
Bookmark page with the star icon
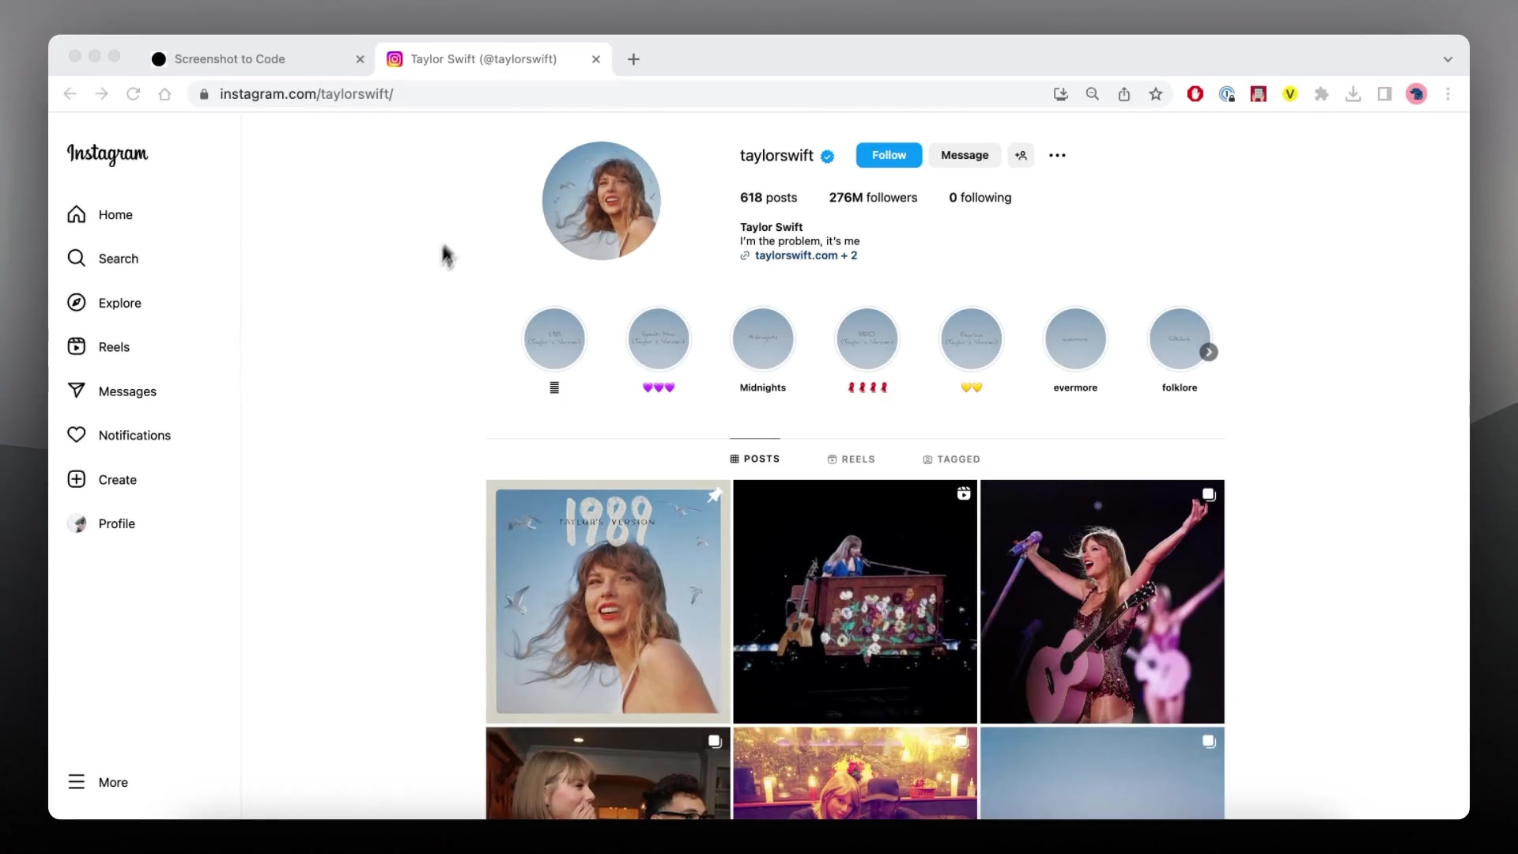[1156, 94]
